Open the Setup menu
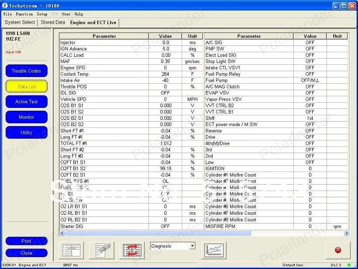The height and width of the screenshot is (269, 358). 42,14
